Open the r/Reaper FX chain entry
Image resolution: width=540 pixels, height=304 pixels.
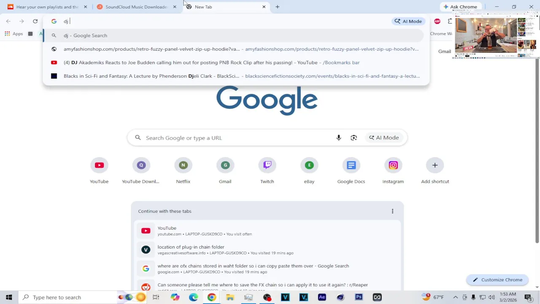(x=267, y=285)
